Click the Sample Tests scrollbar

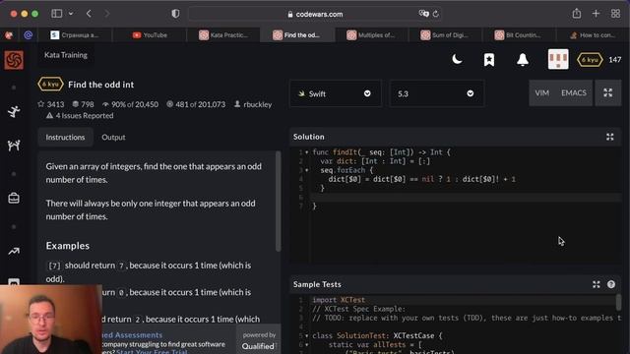point(619,302)
